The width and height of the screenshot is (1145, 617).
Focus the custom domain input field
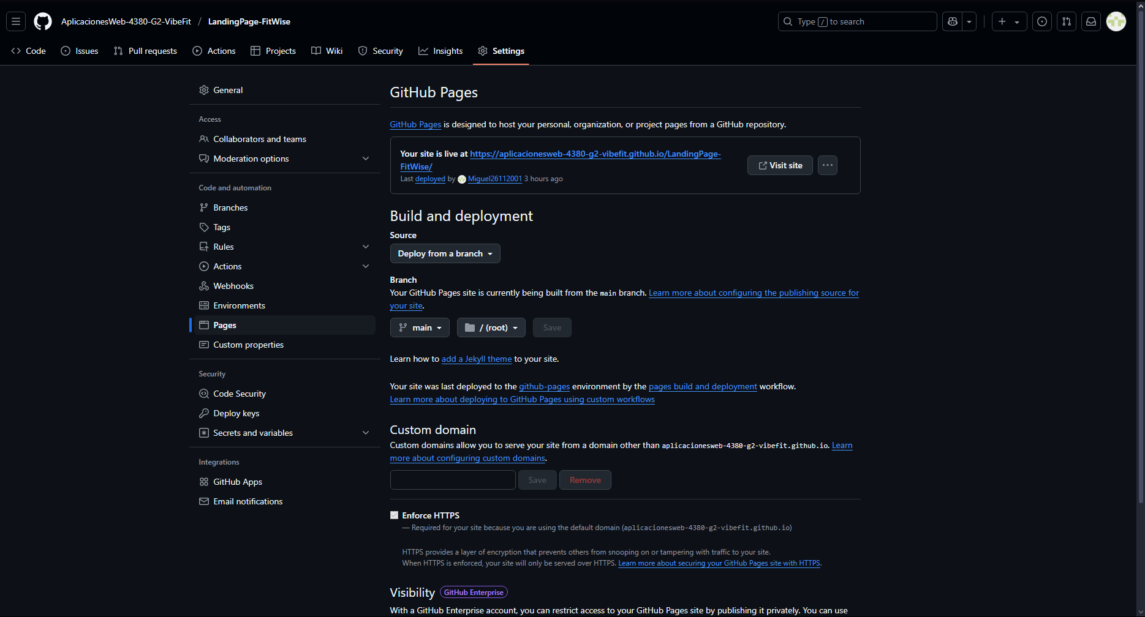[453, 480]
